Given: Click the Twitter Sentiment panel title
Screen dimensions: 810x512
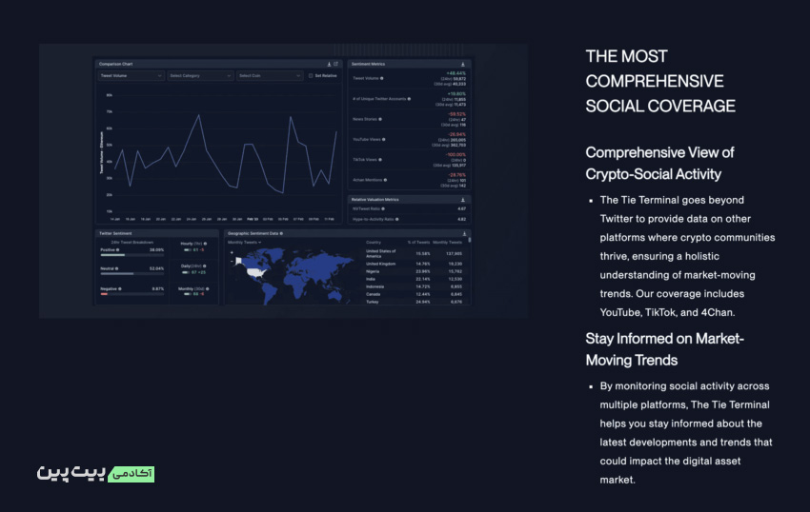Looking at the screenshot, I should pyautogui.click(x=115, y=233).
